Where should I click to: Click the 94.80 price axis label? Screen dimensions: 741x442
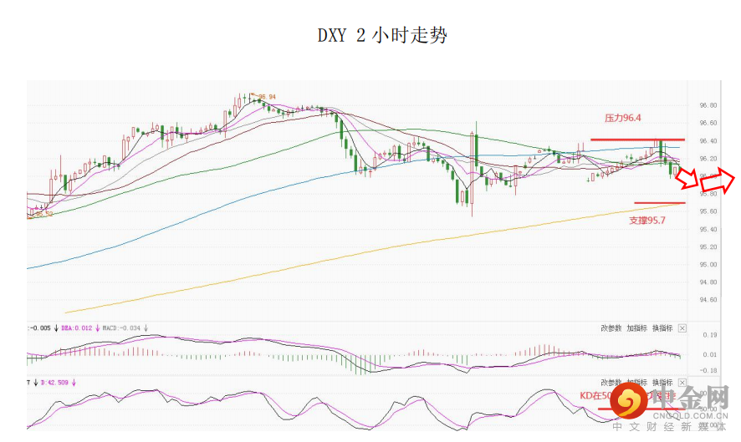(x=708, y=282)
